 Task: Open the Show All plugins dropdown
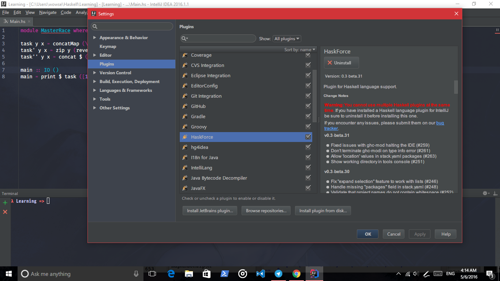[287, 39]
